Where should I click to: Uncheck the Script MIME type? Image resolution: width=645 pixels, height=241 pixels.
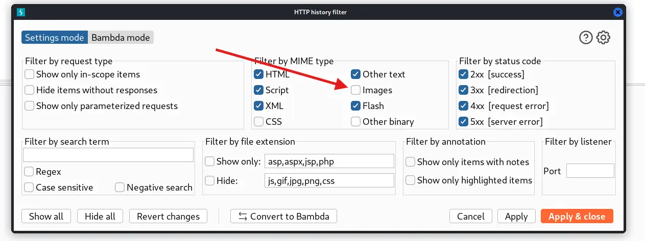[x=259, y=90]
